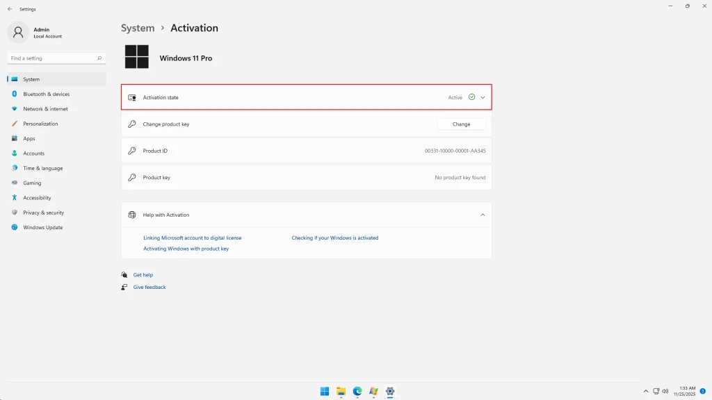The height and width of the screenshot is (400, 712).
Task: Click System in the breadcrumb header
Action: click(137, 28)
